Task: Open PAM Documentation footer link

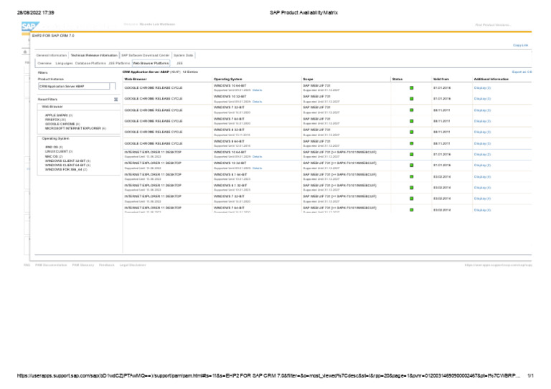Action: (x=50, y=265)
